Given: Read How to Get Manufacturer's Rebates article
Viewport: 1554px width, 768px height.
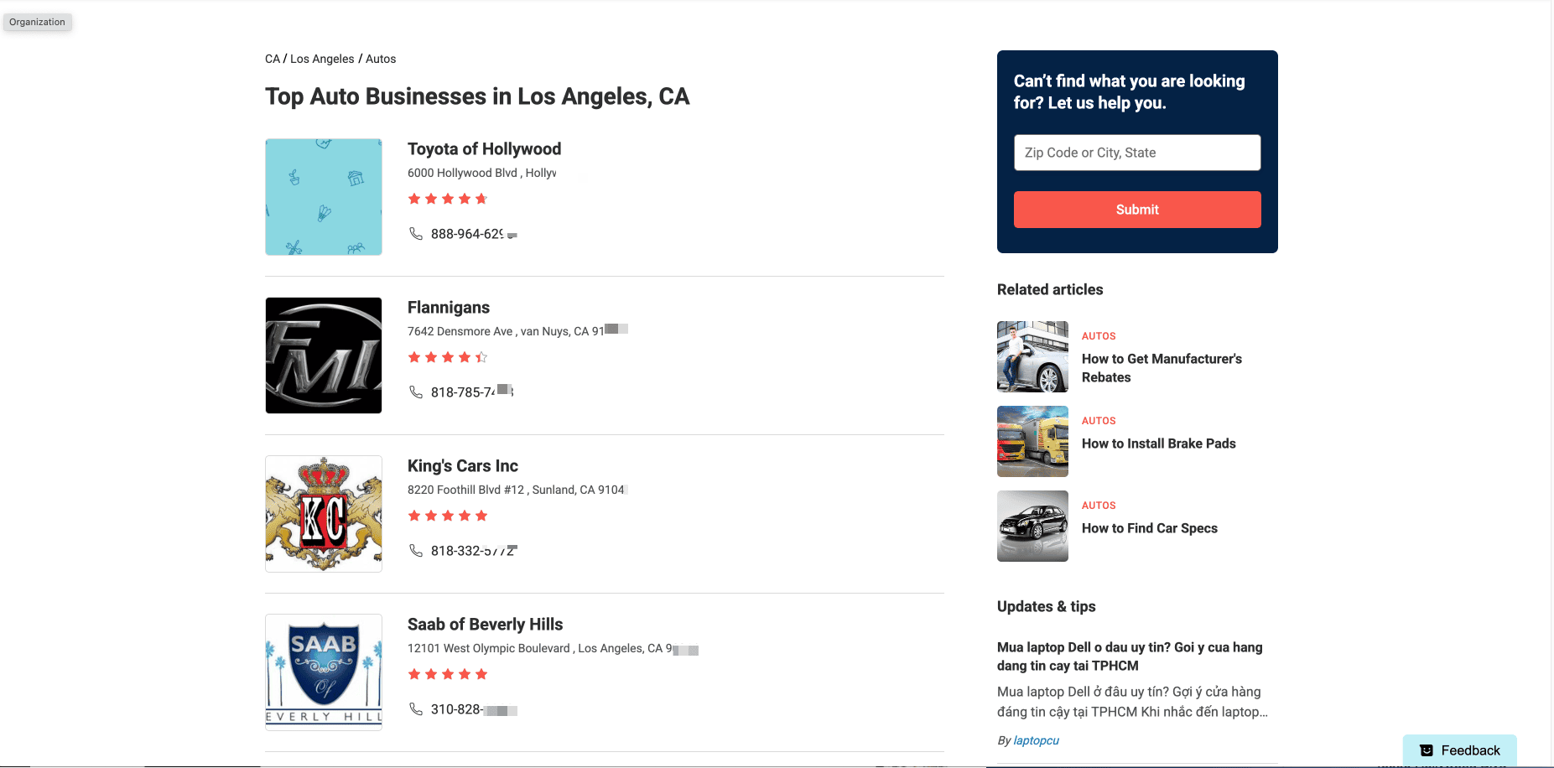Looking at the screenshot, I should click(1162, 368).
